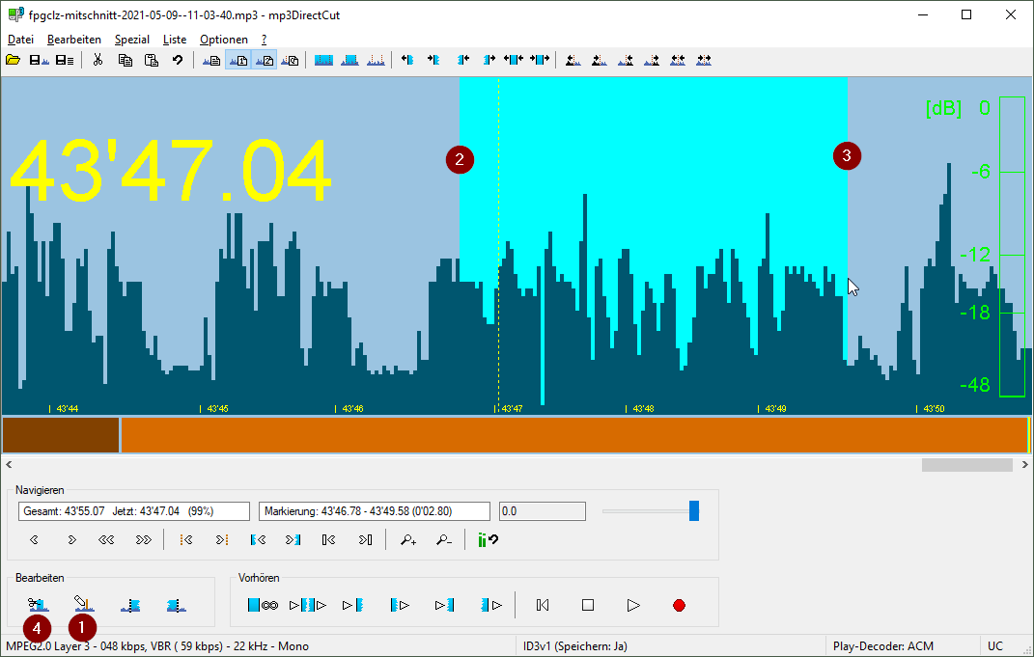Open the Datei menu

(x=20, y=40)
